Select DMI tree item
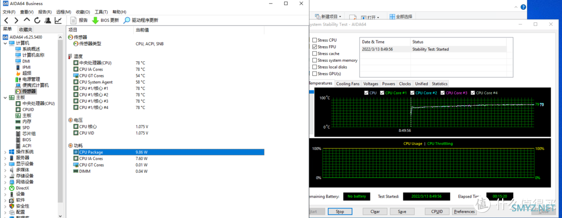Image resolution: width=562 pixels, height=218 pixels. 22,61
